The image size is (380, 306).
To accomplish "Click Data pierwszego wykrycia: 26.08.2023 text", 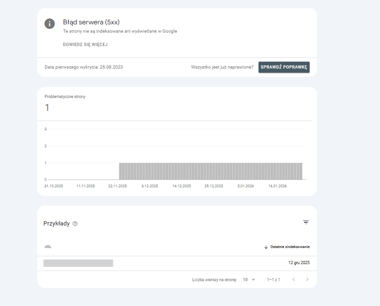I will coord(84,67).
